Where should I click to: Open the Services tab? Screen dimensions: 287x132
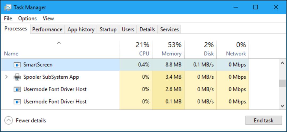[169, 29]
